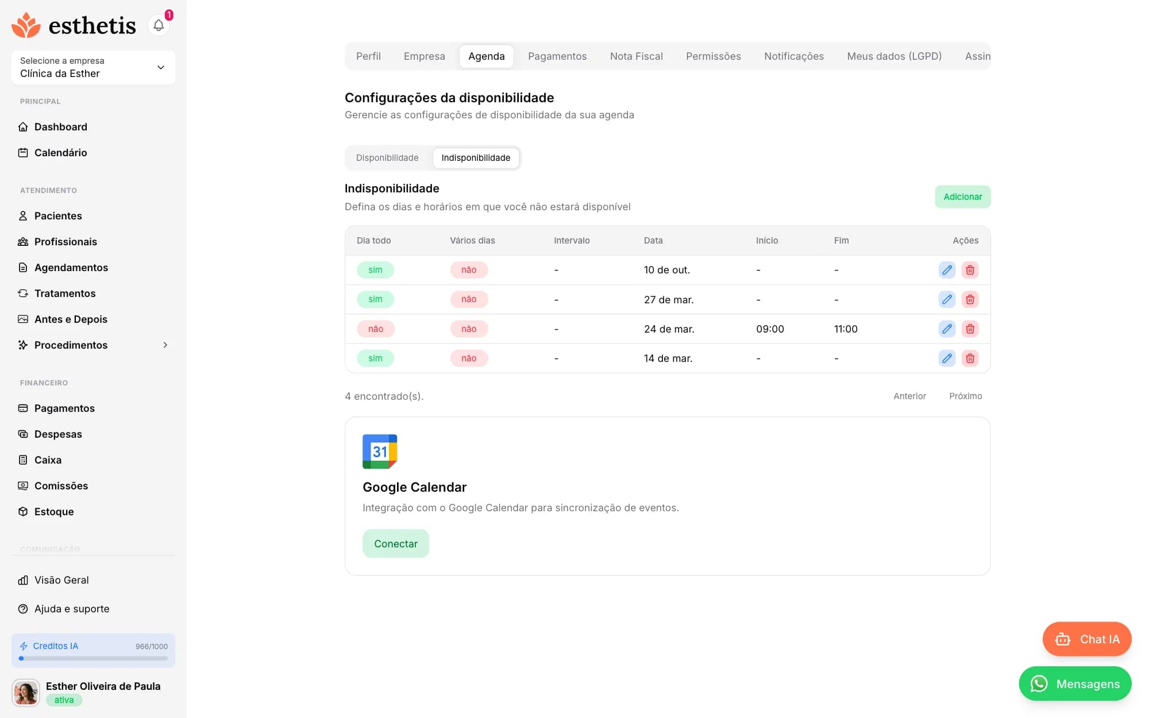Open the Nota Fiscal tab
Image resolution: width=1149 pixels, height=718 pixels.
(636, 56)
